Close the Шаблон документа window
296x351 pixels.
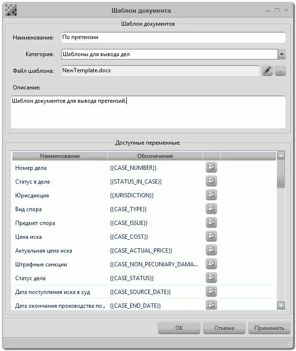click(x=286, y=10)
